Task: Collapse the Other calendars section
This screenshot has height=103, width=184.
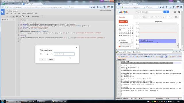Action: pyautogui.click(x=118, y=43)
